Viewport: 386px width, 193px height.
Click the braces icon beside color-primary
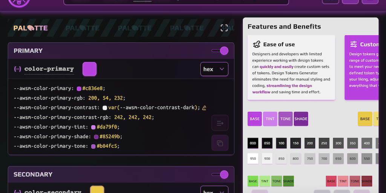pyautogui.click(x=17, y=69)
